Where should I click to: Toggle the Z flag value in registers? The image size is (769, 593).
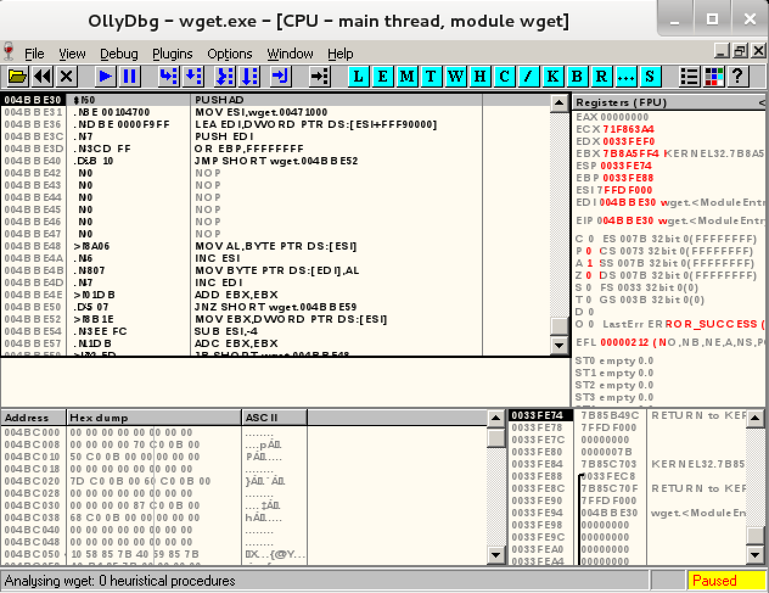[x=588, y=275]
